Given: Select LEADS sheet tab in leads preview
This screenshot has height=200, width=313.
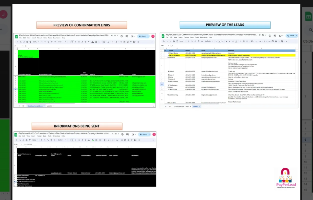Looking at the screenshot, I should coord(196,106).
